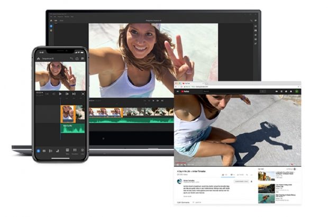Open Edit menu in laptop menu bar

pyautogui.click(x=55, y=16)
